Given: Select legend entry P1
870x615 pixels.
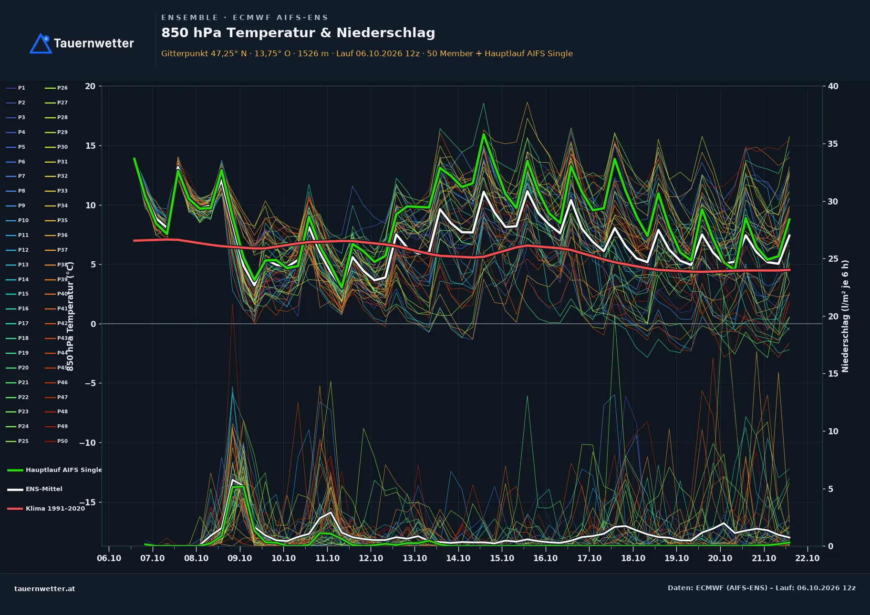Looking at the screenshot, I should [x=15, y=88].
